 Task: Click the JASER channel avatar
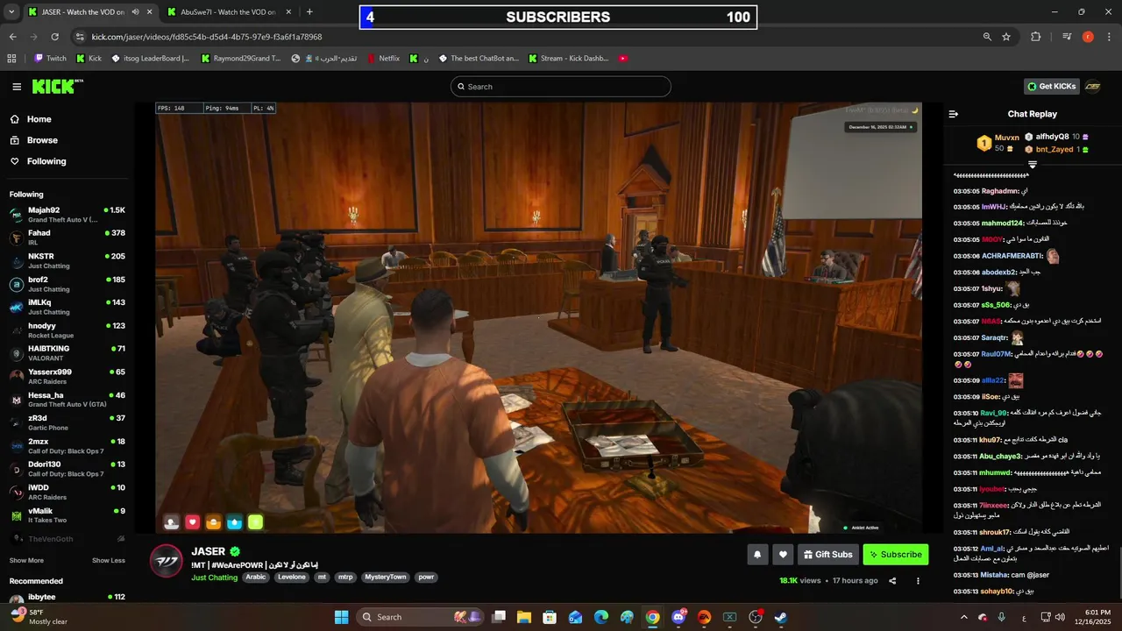tap(167, 561)
